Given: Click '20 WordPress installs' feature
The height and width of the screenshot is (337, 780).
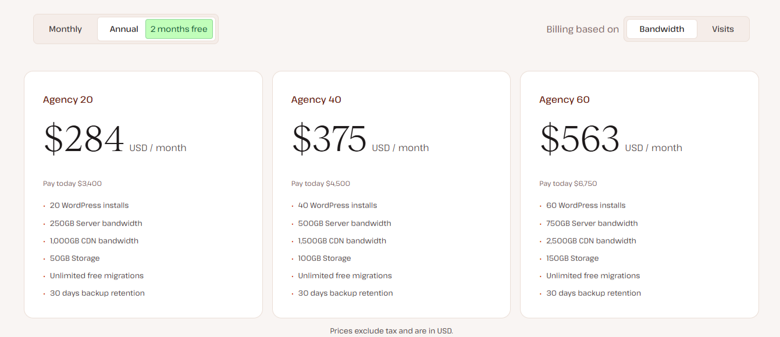Looking at the screenshot, I should tap(89, 206).
